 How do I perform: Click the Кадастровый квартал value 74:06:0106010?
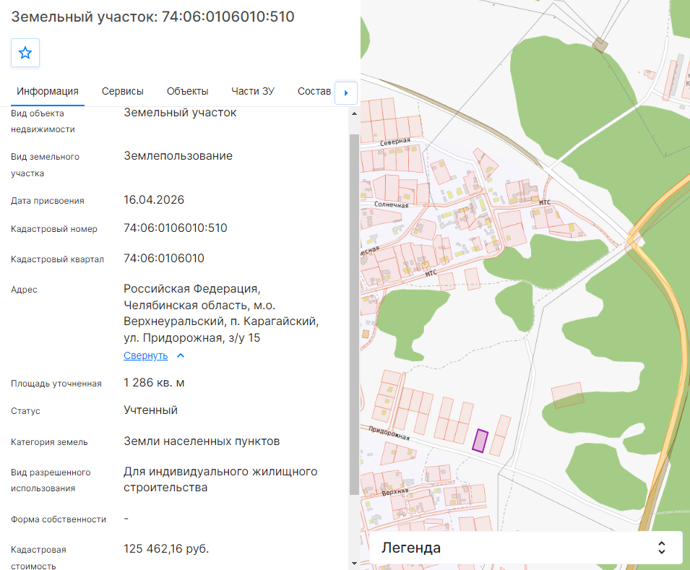164,259
